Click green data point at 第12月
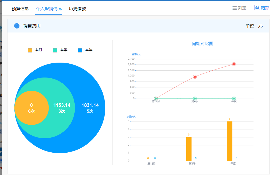The width and height of the screenshot is (270, 175). click(x=156, y=99)
